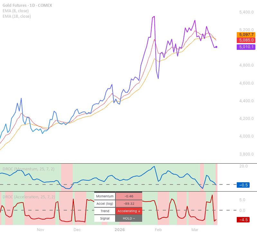Click the blue -0.5 momentum value tag

click(x=243, y=185)
